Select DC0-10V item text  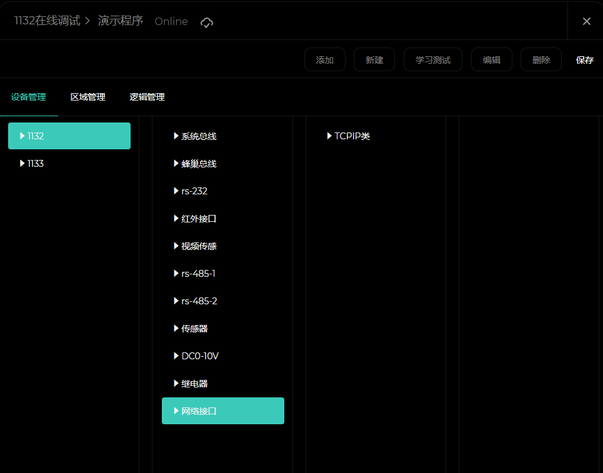200,356
